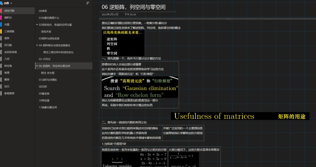Image resolution: width=316 pixels, height=167 pixels.
Task: Click text 即便你们有人会说这部分很重要
Action: click(x=121, y=65)
